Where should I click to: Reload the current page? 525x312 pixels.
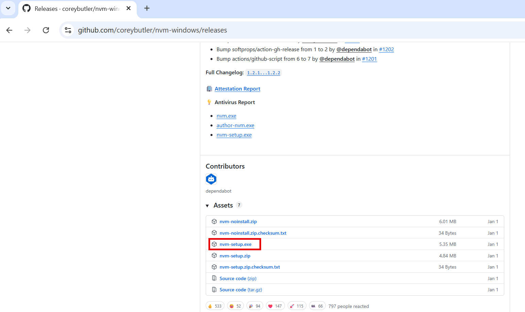tap(46, 30)
